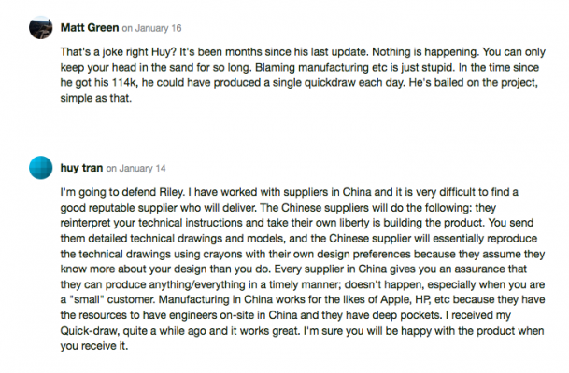Image resolution: width=569 pixels, height=373 pixels.
Task: Visit Matt Green's profile via name
Action: (x=90, y=28)
